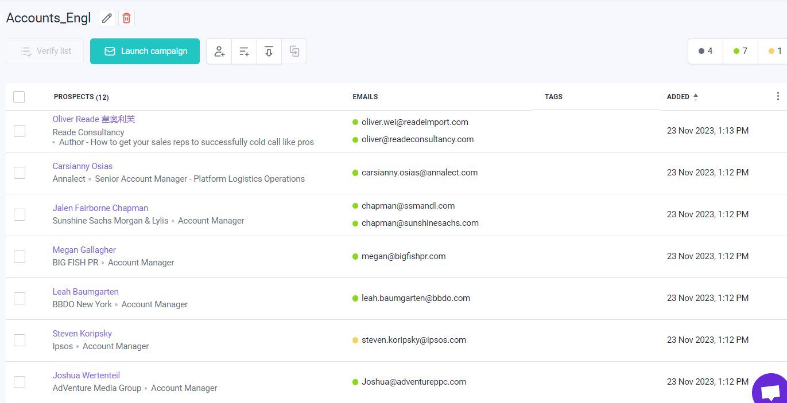Screen dimensions: 787x403
Task: Open Carsianny Osias prospect profile
Action: (82, 166)
